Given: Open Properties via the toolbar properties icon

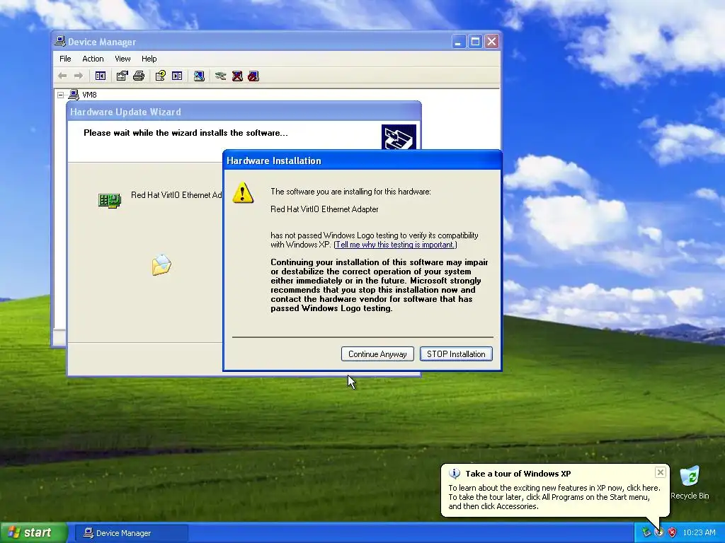Looking at the screenshot, I should [x=122, y=76].
